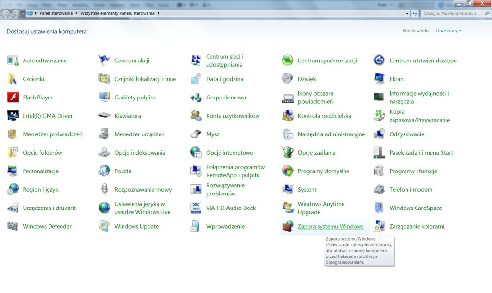Open the Windows Anytime Upgrade link
492x293 pixels.
[321, 208]
